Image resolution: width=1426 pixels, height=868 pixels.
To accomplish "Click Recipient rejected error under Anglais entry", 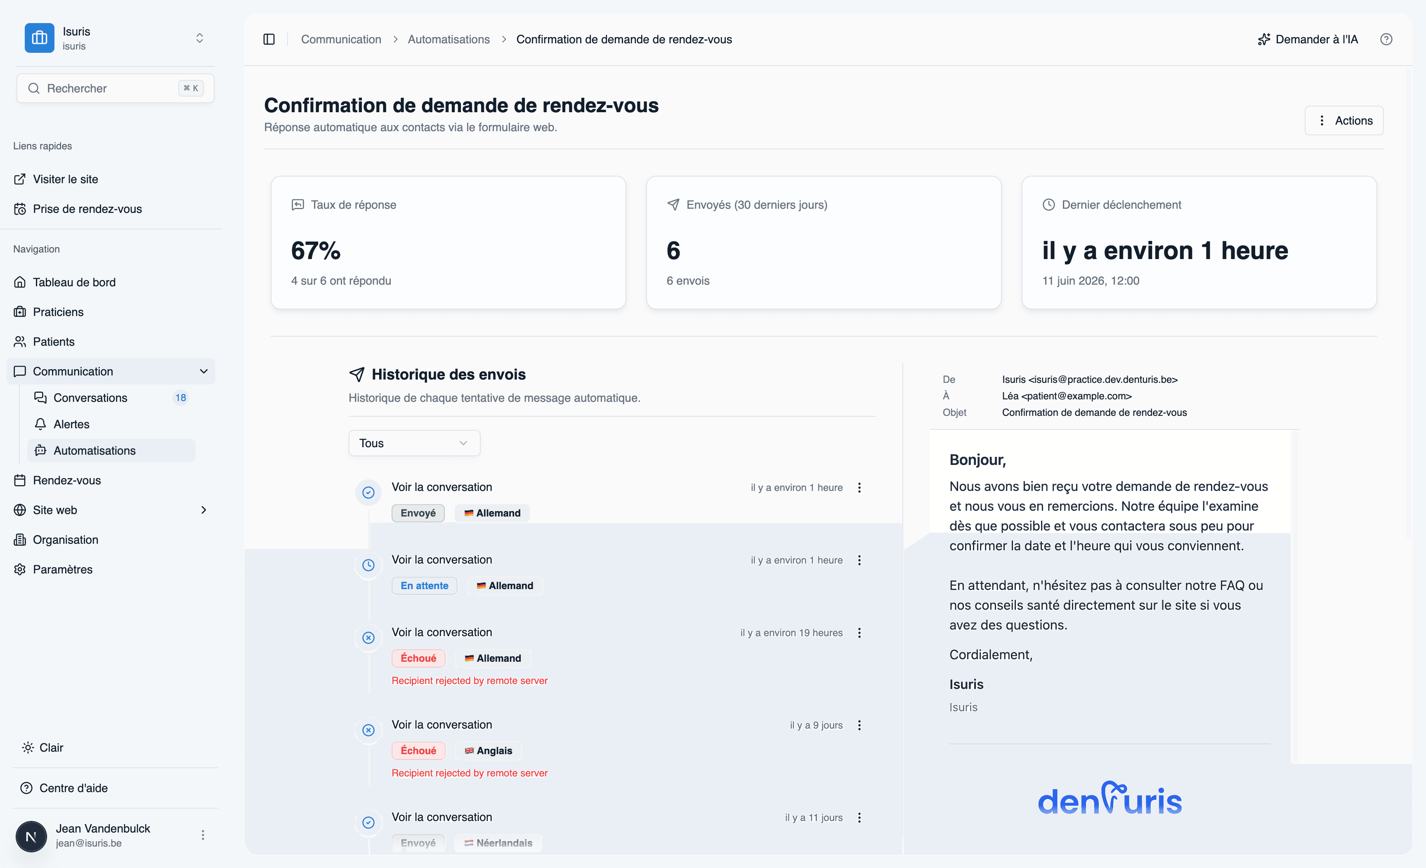I will [x=470, y=773].
